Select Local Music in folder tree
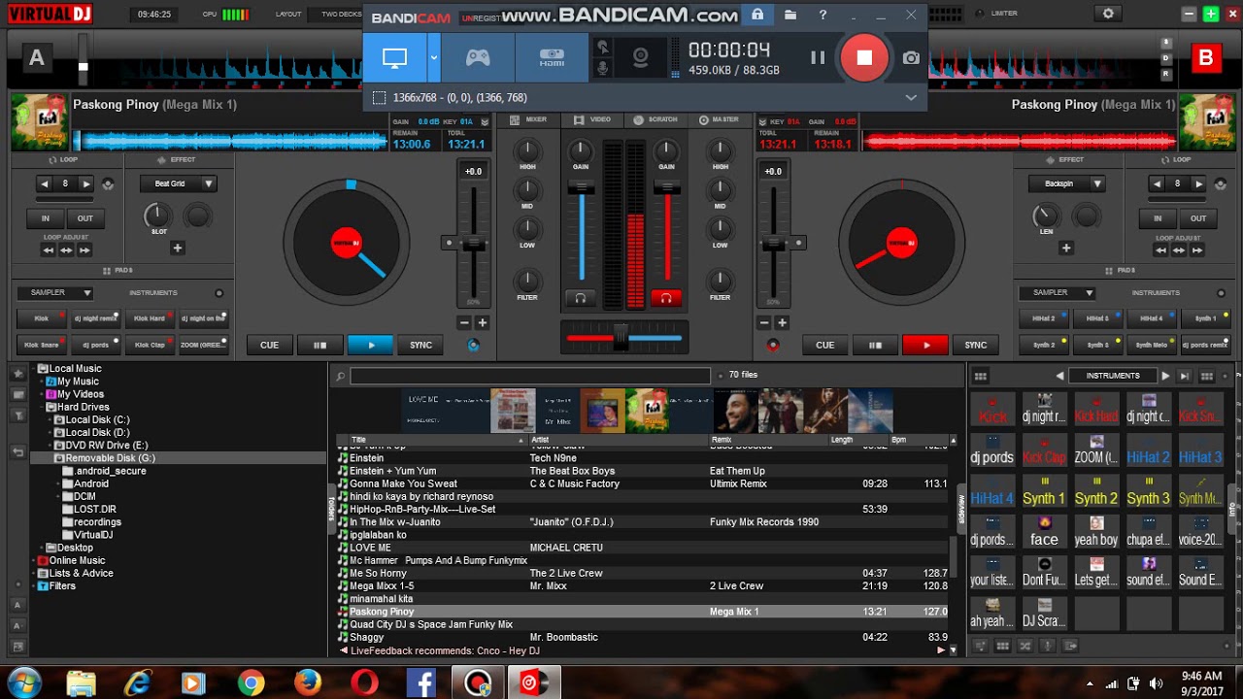1243x699 pixels. coord(75,369)
